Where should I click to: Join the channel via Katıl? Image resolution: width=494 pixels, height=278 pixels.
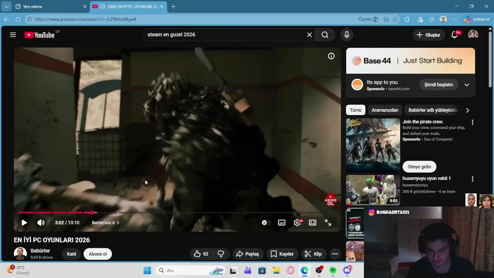[x=71, y=254]
